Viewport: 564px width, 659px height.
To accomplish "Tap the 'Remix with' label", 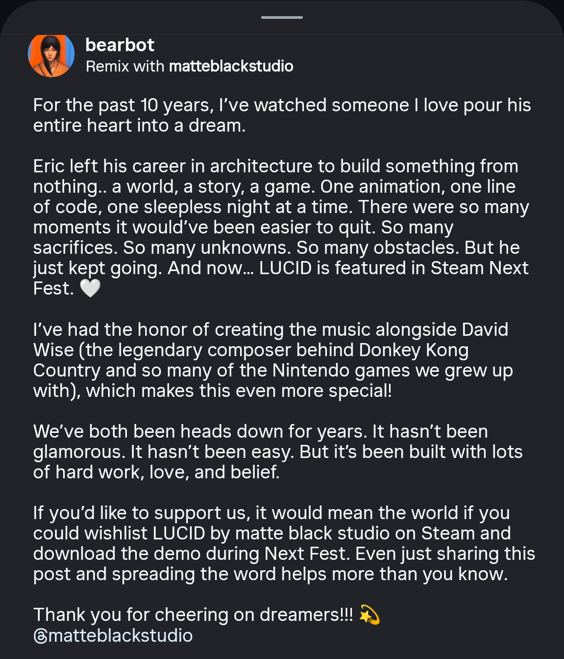I will 125,66.
